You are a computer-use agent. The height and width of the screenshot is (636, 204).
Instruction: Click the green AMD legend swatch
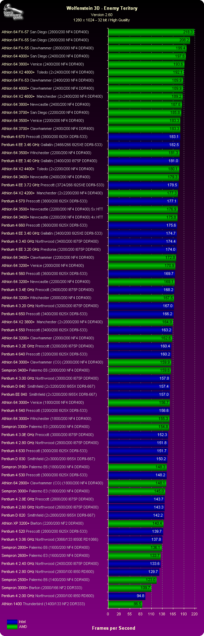[12, 627]
